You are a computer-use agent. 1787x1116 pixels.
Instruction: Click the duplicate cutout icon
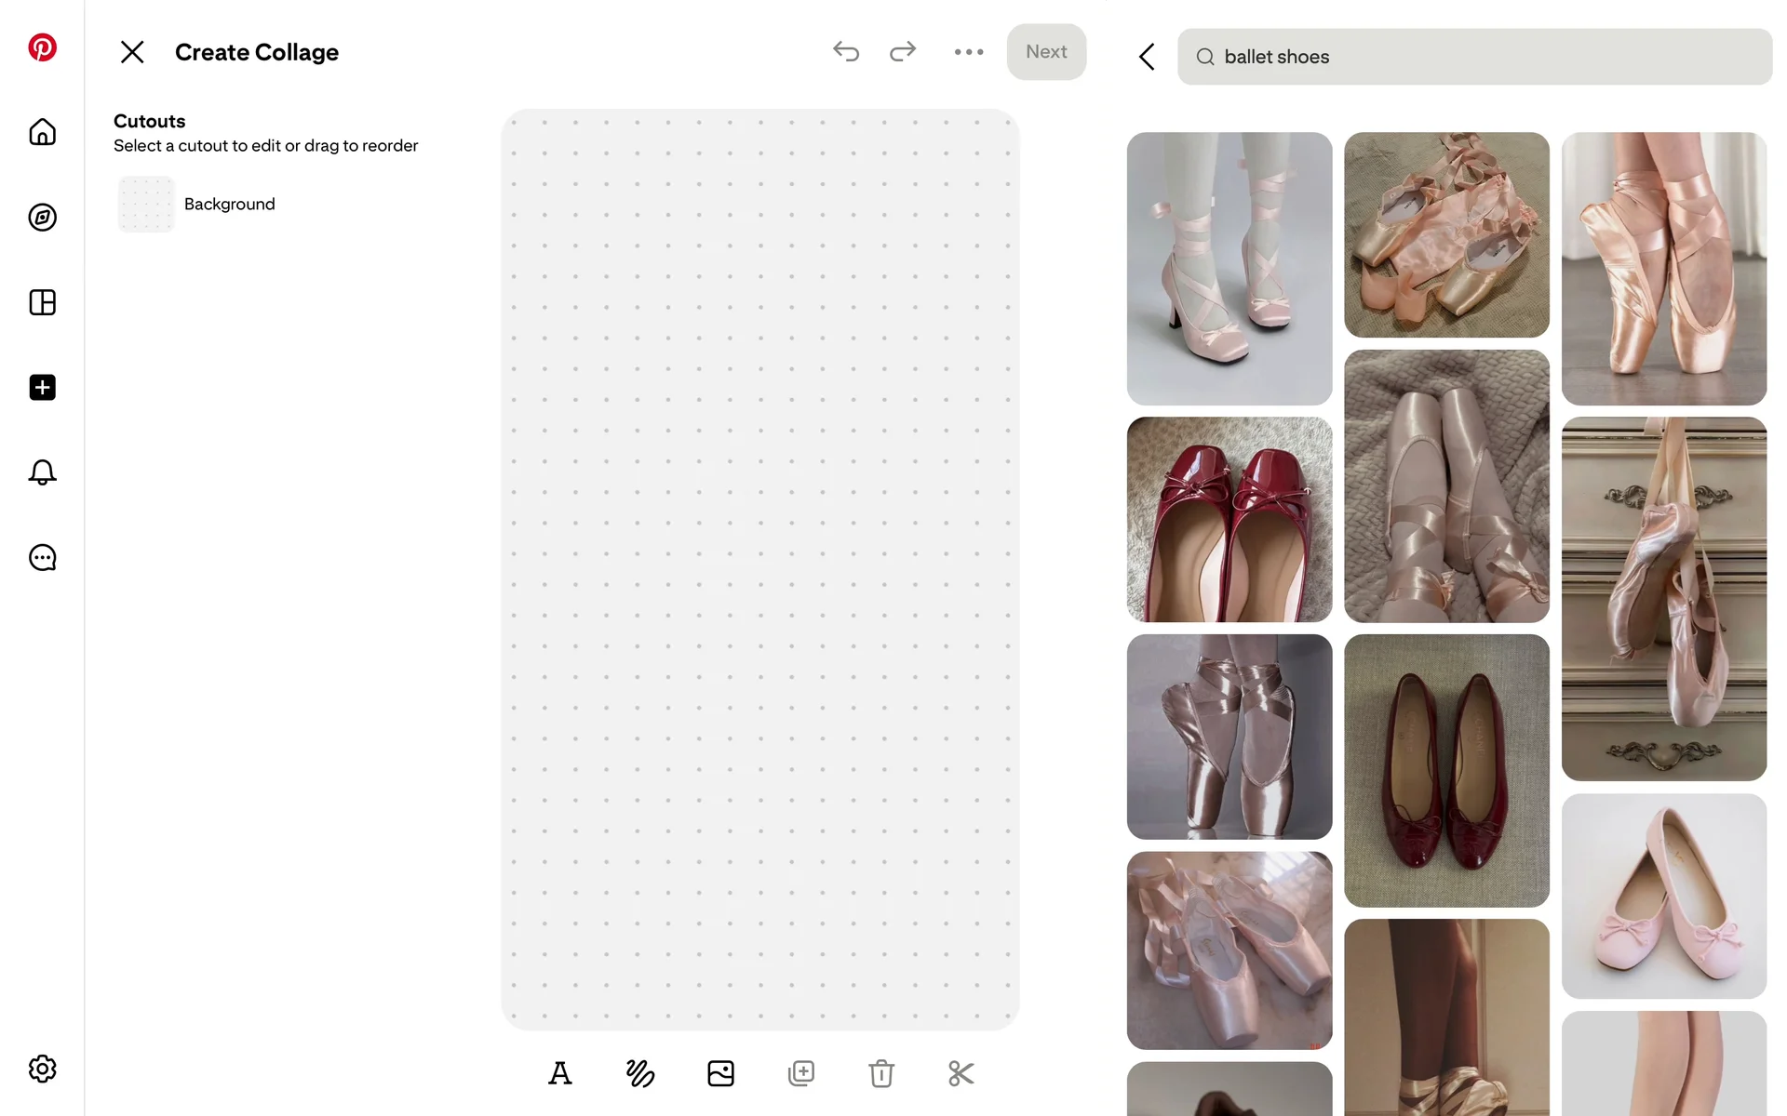pos(800,1073)
